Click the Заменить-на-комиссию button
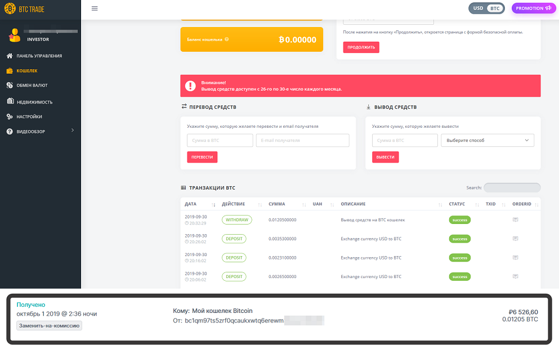The width and height of the screenshot is (559, 345). point(49,325)
